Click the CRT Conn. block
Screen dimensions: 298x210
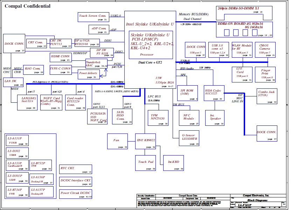(x=36, y=43)
